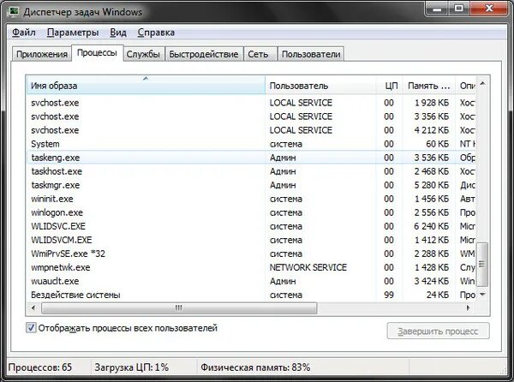Click the vertical scrollbar thumb
The height and width of the screenshot is (382, 514).
(481, 265)
